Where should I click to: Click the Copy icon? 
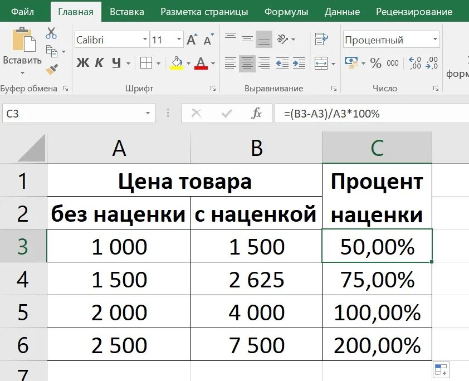[x=51, y=51]
